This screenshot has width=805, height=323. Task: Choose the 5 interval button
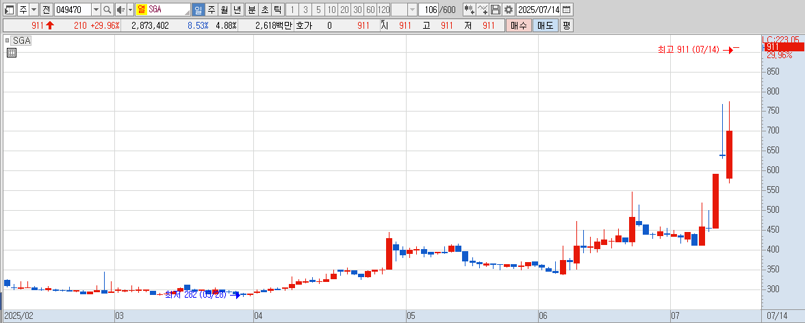(x=319, y=10)
